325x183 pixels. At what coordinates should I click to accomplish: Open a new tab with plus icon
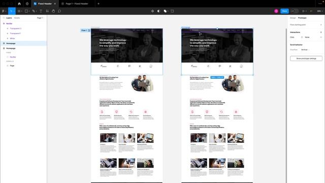click(x=99, y=4)
